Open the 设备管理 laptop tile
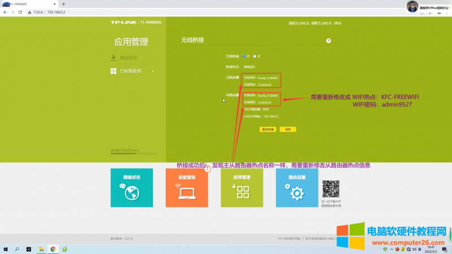Viewport: 452px width, 254px height. pos(187,188)
